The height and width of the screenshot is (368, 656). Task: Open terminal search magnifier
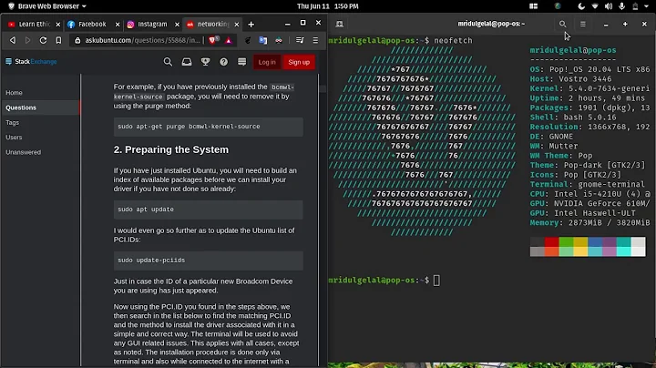point(563,25)
